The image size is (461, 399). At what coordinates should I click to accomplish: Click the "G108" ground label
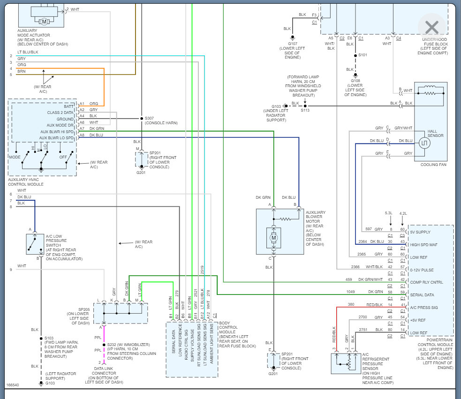point(355,81)
